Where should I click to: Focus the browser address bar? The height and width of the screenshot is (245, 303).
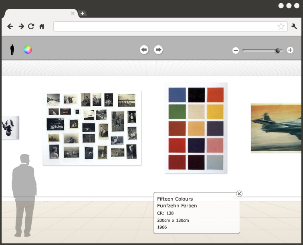point(164,26)
